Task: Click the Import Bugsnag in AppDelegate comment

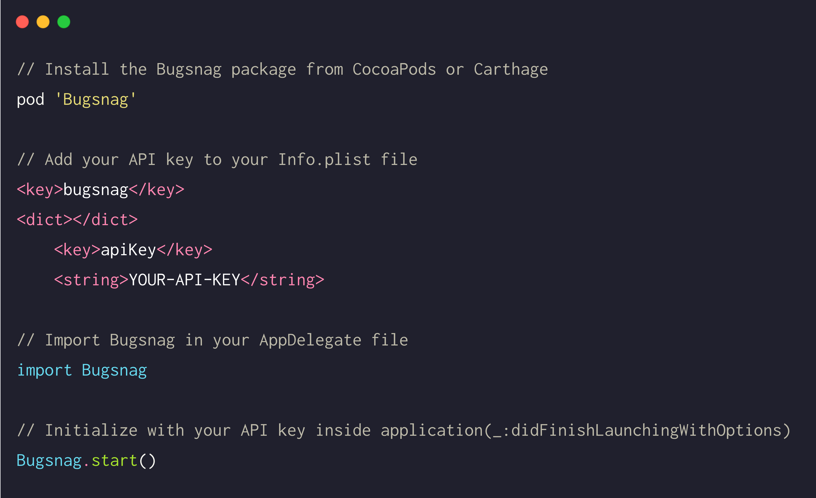Action: coord(213,340)
